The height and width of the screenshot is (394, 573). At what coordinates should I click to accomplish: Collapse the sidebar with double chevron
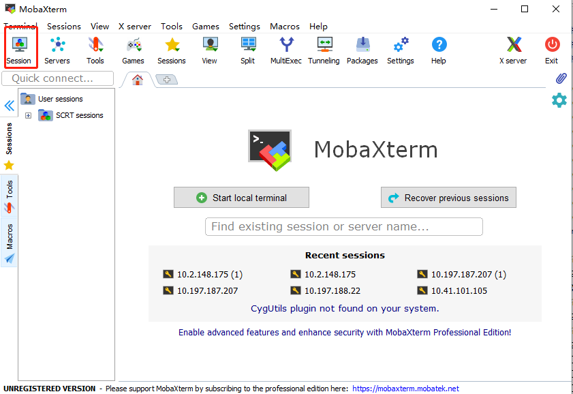(x=9, y=106)
